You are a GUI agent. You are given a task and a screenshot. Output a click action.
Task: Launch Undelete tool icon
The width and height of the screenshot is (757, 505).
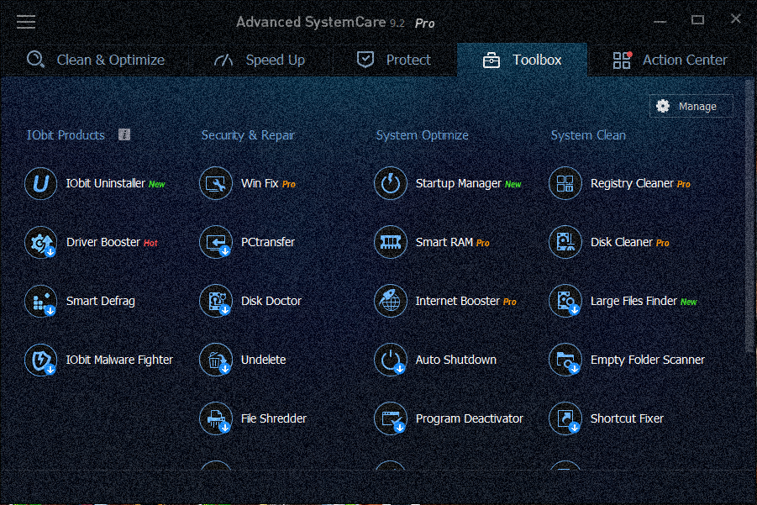(216, 360)
